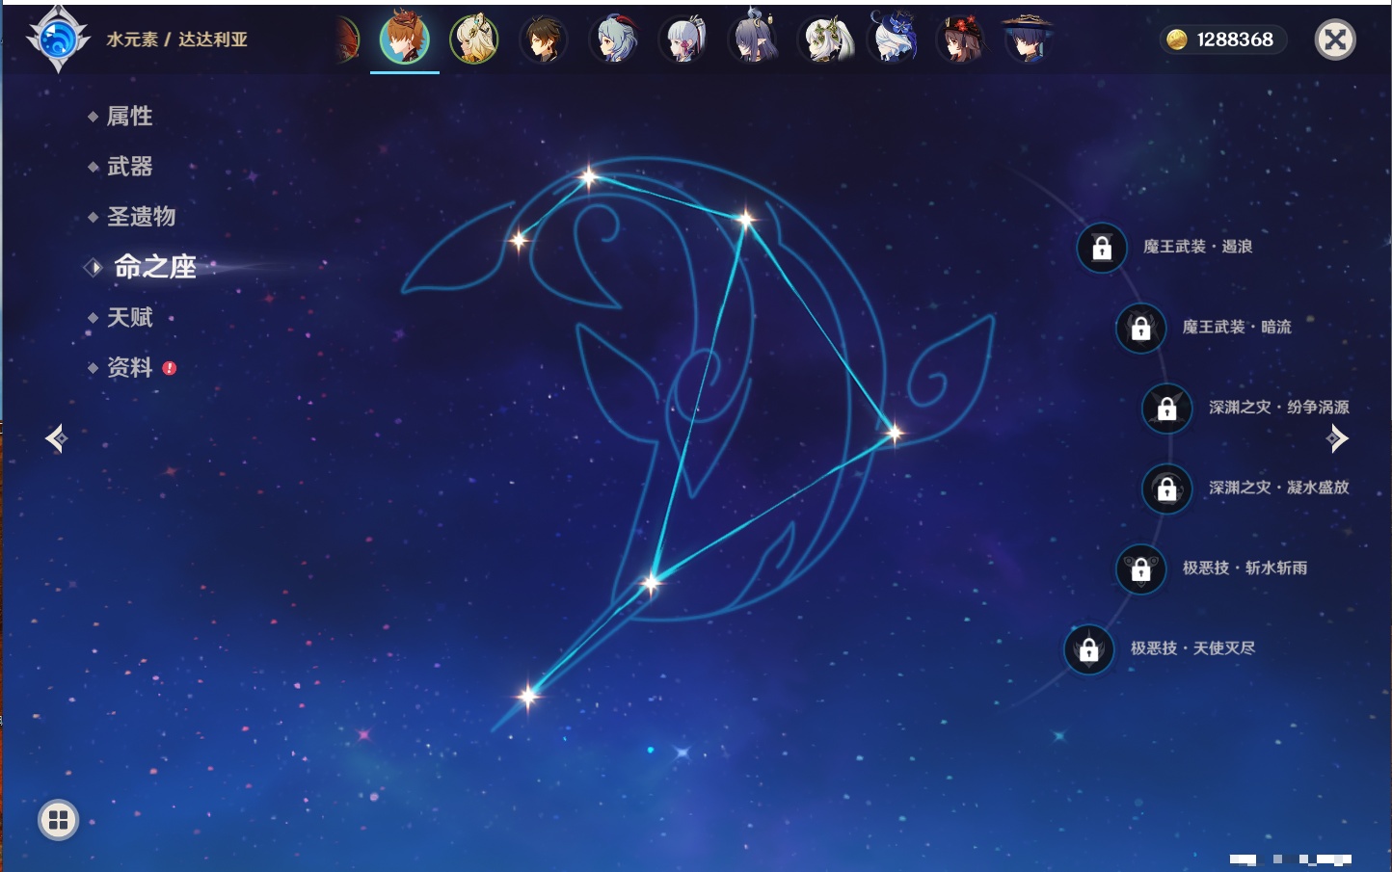Click the 深渊之灾·纷争涡源 constellation label

pos(1279,407)
